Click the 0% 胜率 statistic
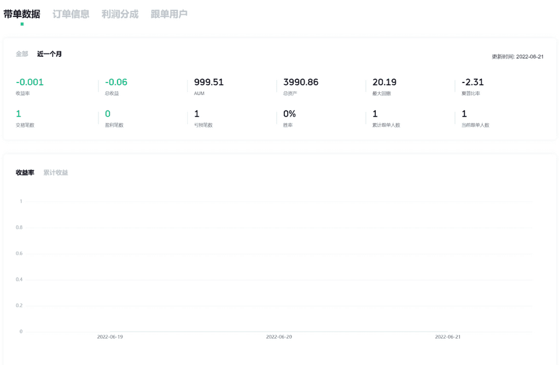The width and height of the screenshot is (560, 365). click(289, 114)
